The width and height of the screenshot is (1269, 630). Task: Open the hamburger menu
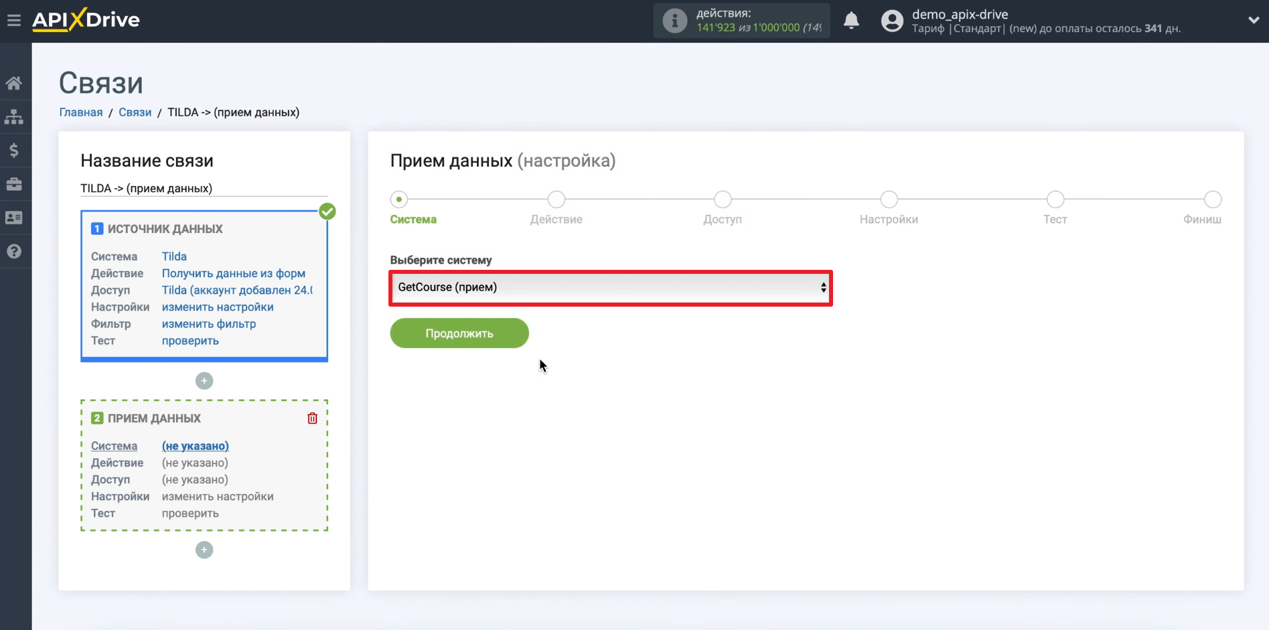(14, 21)
